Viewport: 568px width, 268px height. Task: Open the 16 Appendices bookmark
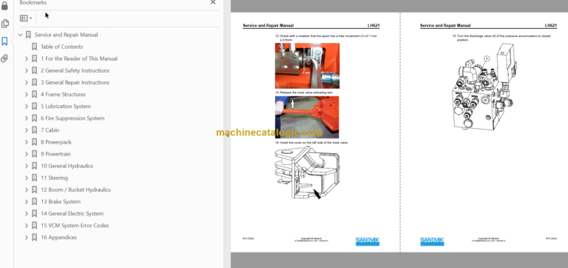click(x=58, y=238)
